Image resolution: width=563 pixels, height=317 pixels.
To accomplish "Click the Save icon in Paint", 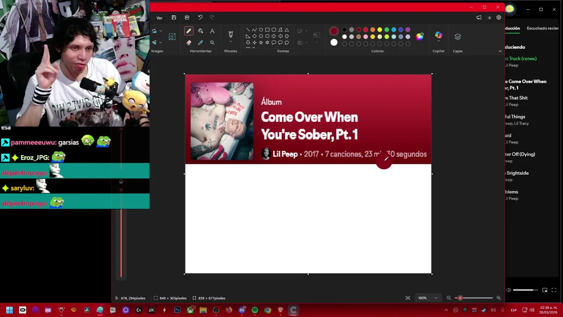I will click(174, 18).
